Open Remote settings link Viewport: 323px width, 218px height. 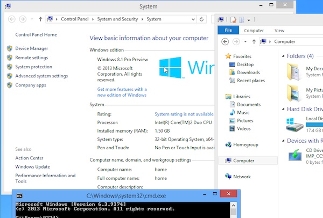[x=32, y=57]
